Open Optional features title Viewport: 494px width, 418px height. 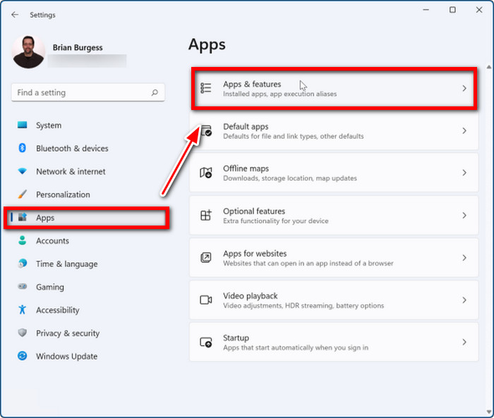(254, 211)
